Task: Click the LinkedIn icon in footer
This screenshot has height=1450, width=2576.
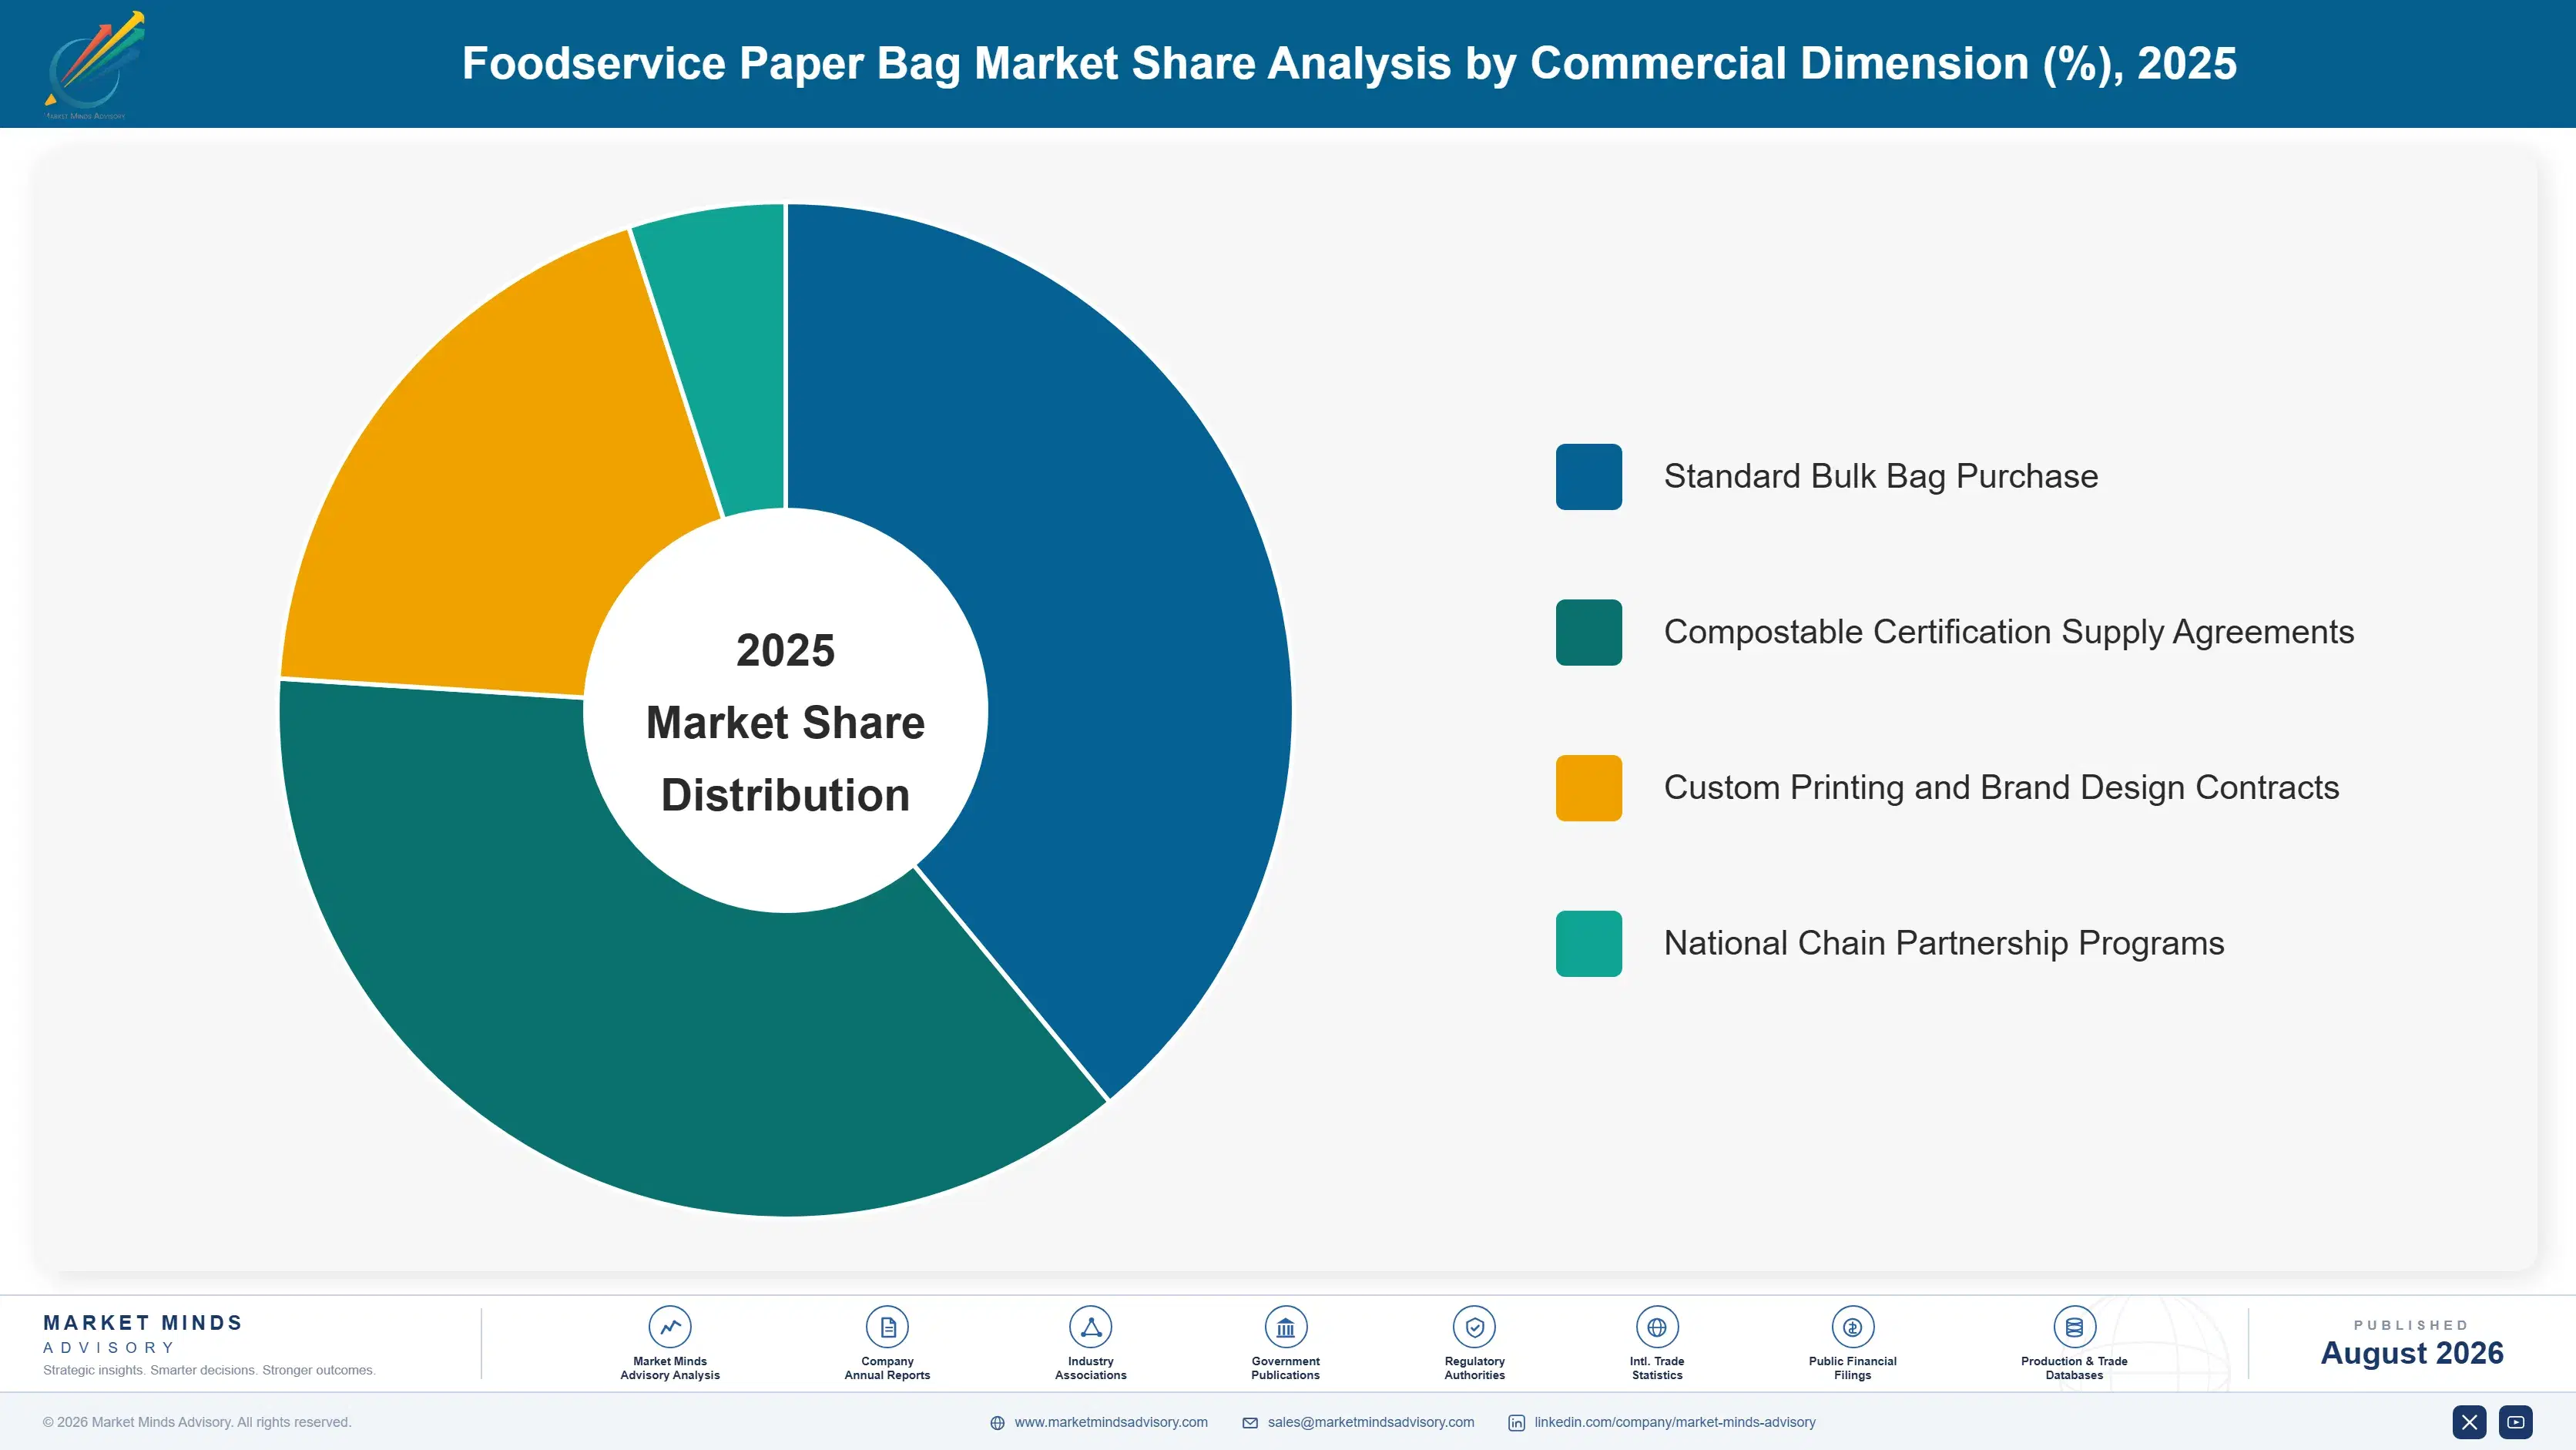Action: (x=1516, y=1423)
